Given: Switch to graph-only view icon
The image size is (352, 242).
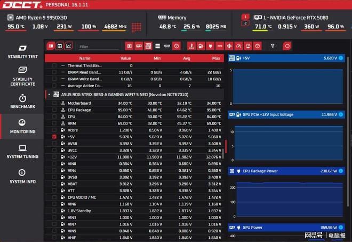Looking at the screenshot, I should 69,46.
